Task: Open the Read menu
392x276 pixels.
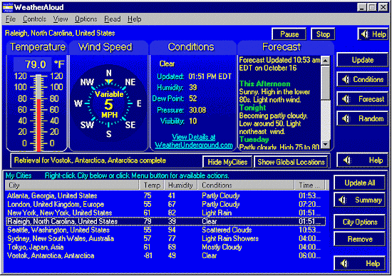Action: click(112, 19)
